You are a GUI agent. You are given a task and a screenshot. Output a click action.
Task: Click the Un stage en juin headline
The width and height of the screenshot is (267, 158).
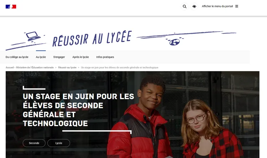79,110
